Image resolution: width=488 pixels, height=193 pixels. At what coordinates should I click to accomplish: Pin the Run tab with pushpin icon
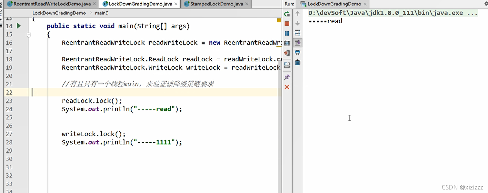287,77
